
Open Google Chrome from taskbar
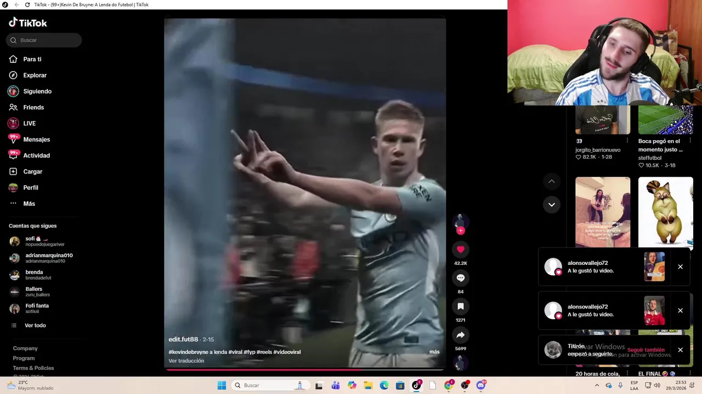tap(449, 385)
